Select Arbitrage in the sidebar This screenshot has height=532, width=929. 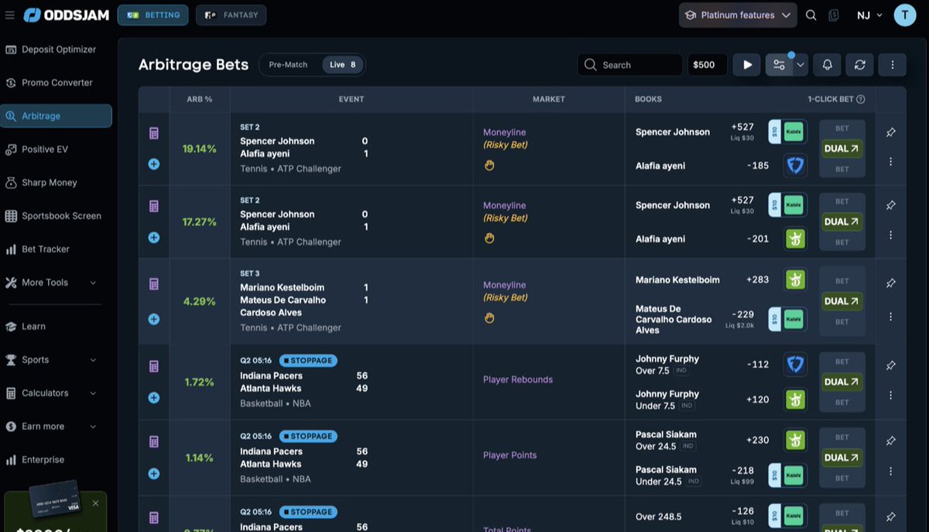pos(56,116)
